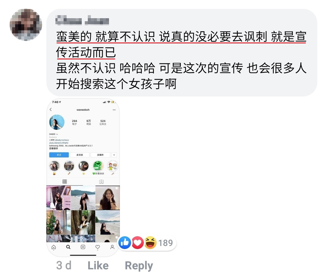Tap the heart activity icon in bottom bar
This screenshot has width=327, height=276.
point(97,247)
